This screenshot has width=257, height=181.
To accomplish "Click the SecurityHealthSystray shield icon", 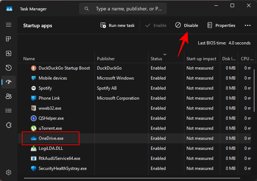I will pos(34,168).
